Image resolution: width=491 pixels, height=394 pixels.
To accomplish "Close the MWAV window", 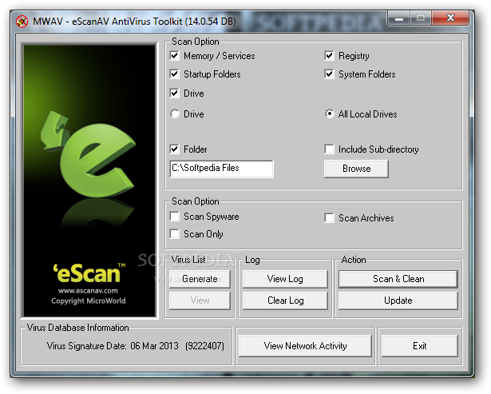I will click(450, 18).
